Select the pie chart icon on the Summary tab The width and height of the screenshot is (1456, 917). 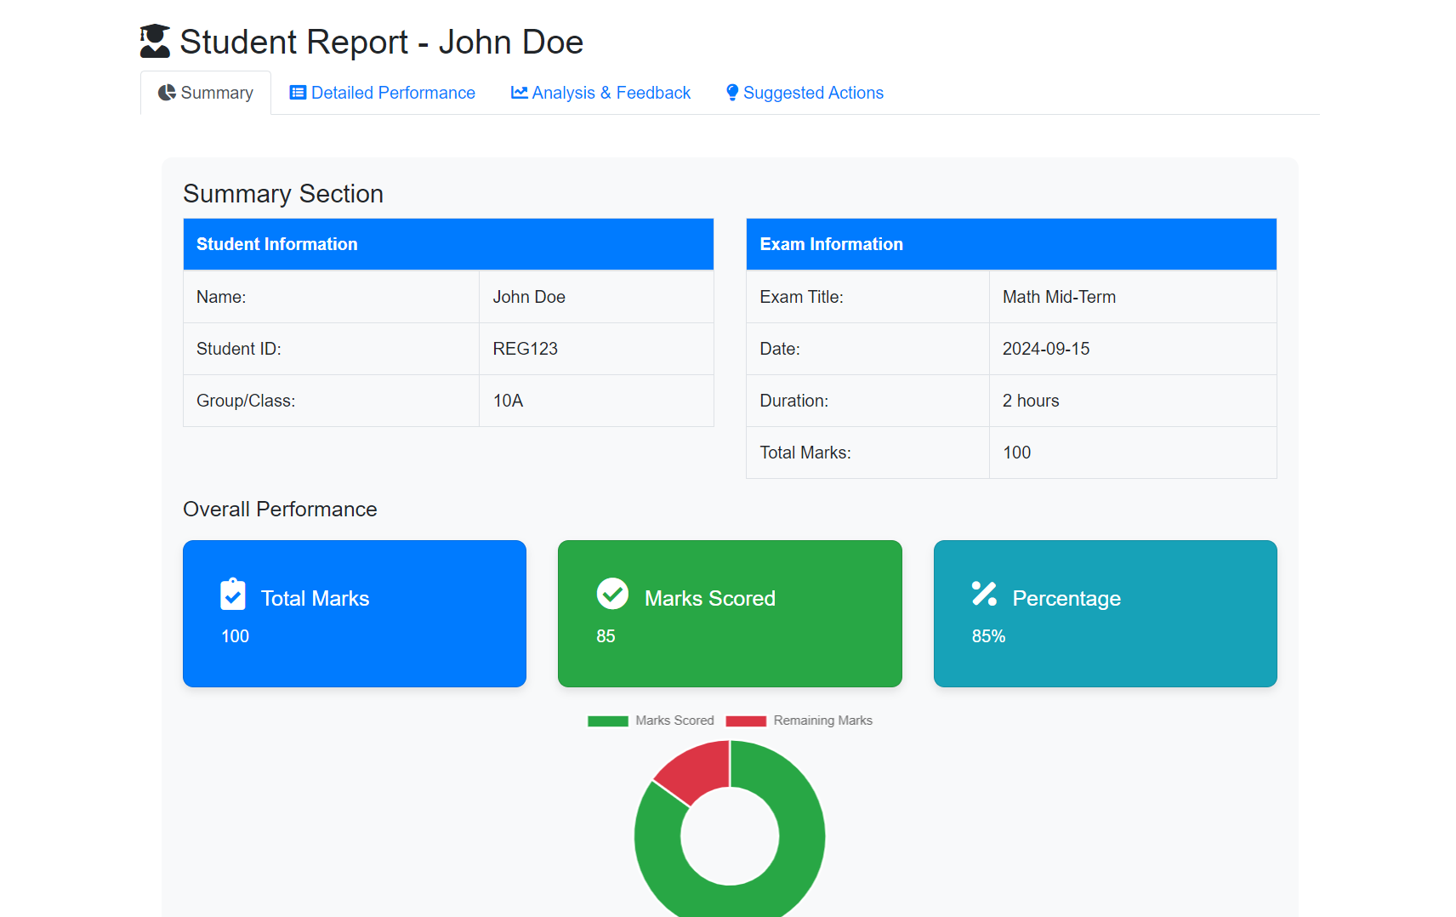point(167,92)
